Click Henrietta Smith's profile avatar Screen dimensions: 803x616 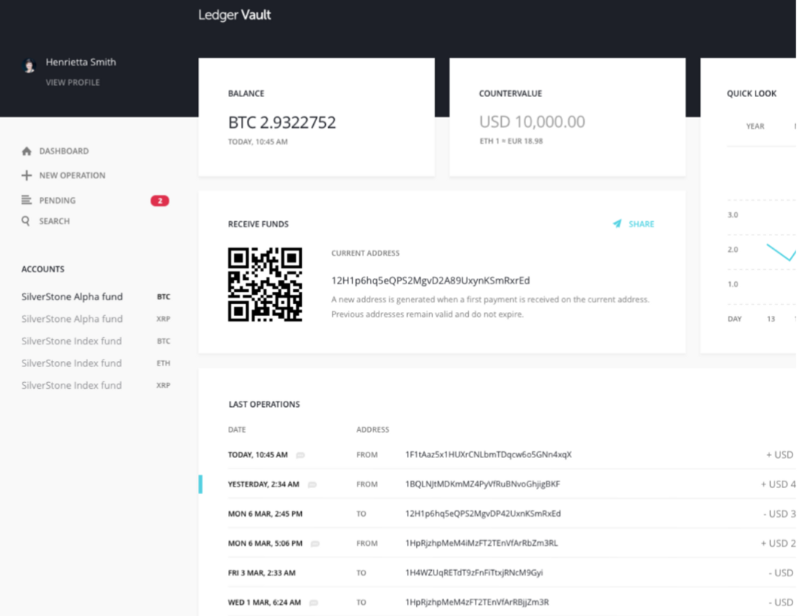(x=29, y=65)
